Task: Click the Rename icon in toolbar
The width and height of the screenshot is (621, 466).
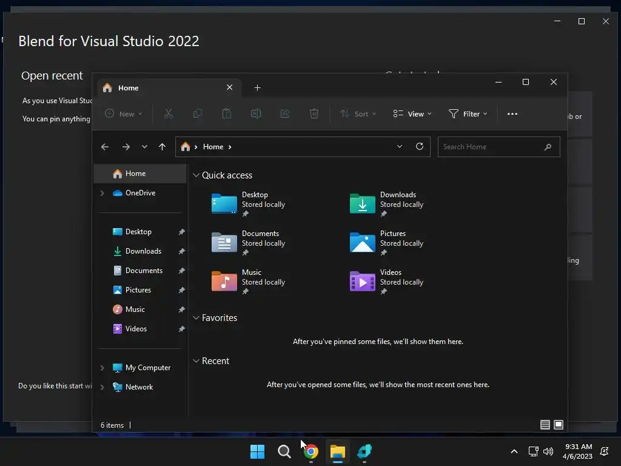Action: (256, 113)
